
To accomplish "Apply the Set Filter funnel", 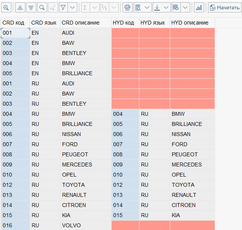I will click(63, 7).
